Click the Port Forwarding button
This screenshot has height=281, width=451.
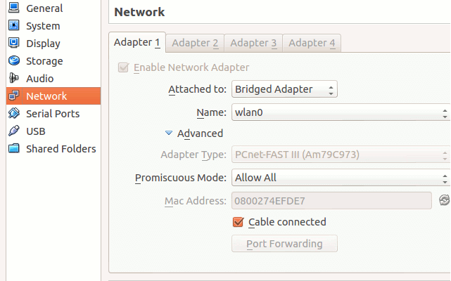tap(284, 244)
